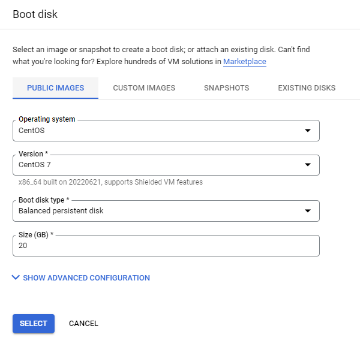
Task: Switch to the Public Images tab
Action: pos(55,88)
